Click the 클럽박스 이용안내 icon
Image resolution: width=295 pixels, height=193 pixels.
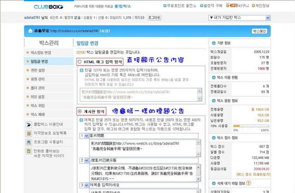[29, 125]
